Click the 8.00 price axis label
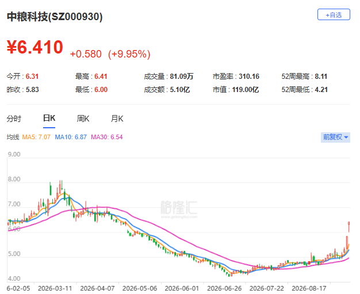 click(x=14, y=179)
